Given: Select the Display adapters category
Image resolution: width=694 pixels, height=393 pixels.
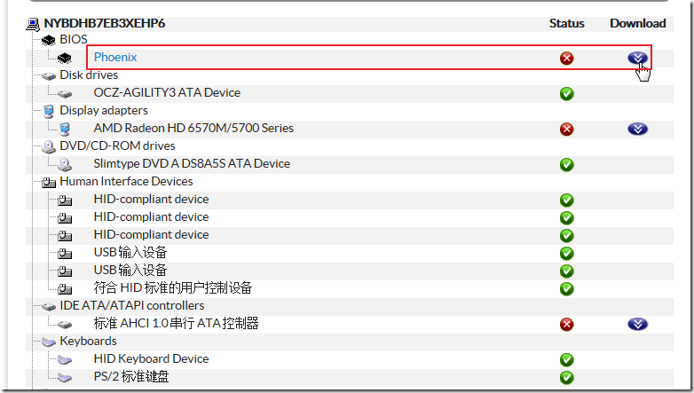Looking at the screenshot, I should [104, 111].
